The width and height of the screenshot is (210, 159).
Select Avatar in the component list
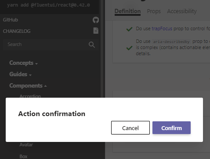coord(26,145)
